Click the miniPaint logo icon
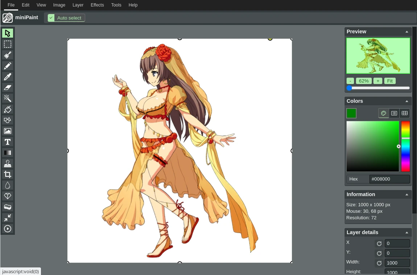Screen dimensions: 417x275 click(x=8, y=18)
